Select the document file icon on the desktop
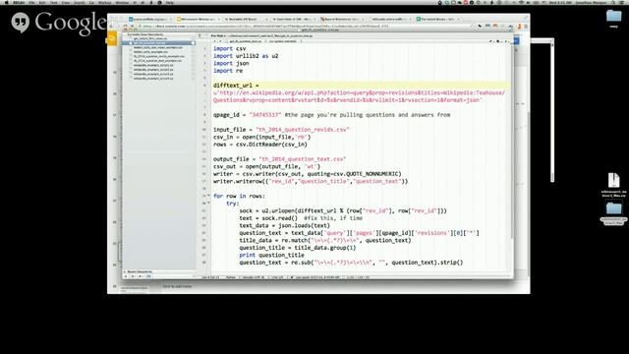 [x=613, y=180]
